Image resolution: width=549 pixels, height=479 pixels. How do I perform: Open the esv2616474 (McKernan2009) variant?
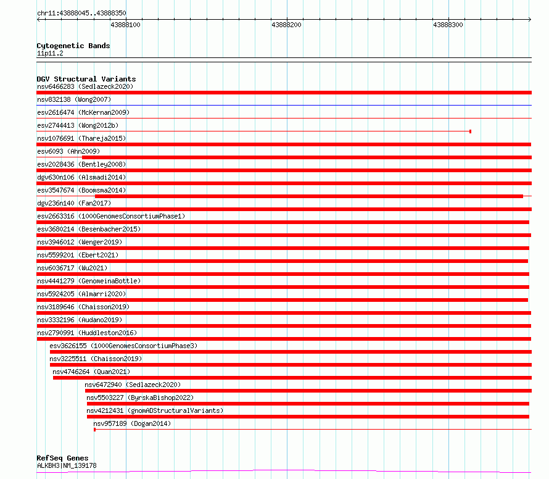pos(83,112)
